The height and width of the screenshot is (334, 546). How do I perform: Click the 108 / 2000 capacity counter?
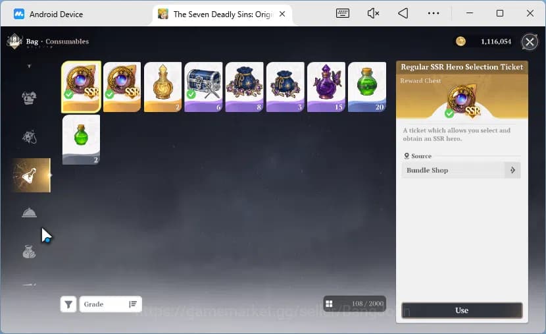368,304
